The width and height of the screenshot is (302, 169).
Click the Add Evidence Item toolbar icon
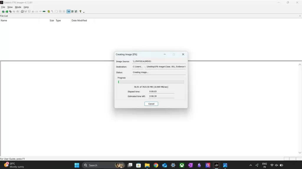3,11
